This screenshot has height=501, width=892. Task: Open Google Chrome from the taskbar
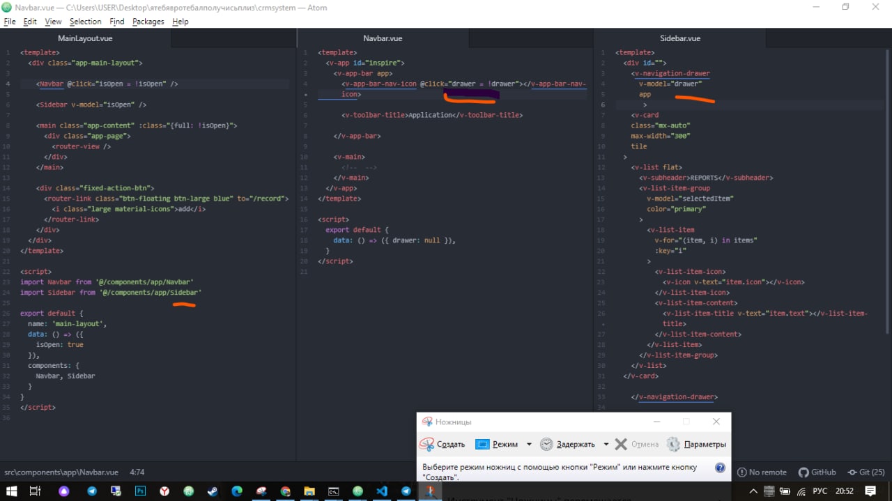(x=285, y=491)
